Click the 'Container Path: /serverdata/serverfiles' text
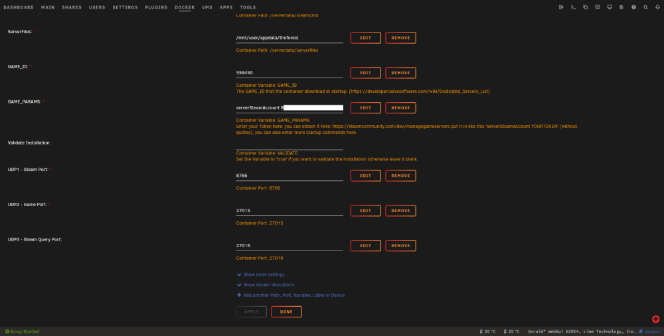This screenshot has height=336, width=664. tap(277, 50)
